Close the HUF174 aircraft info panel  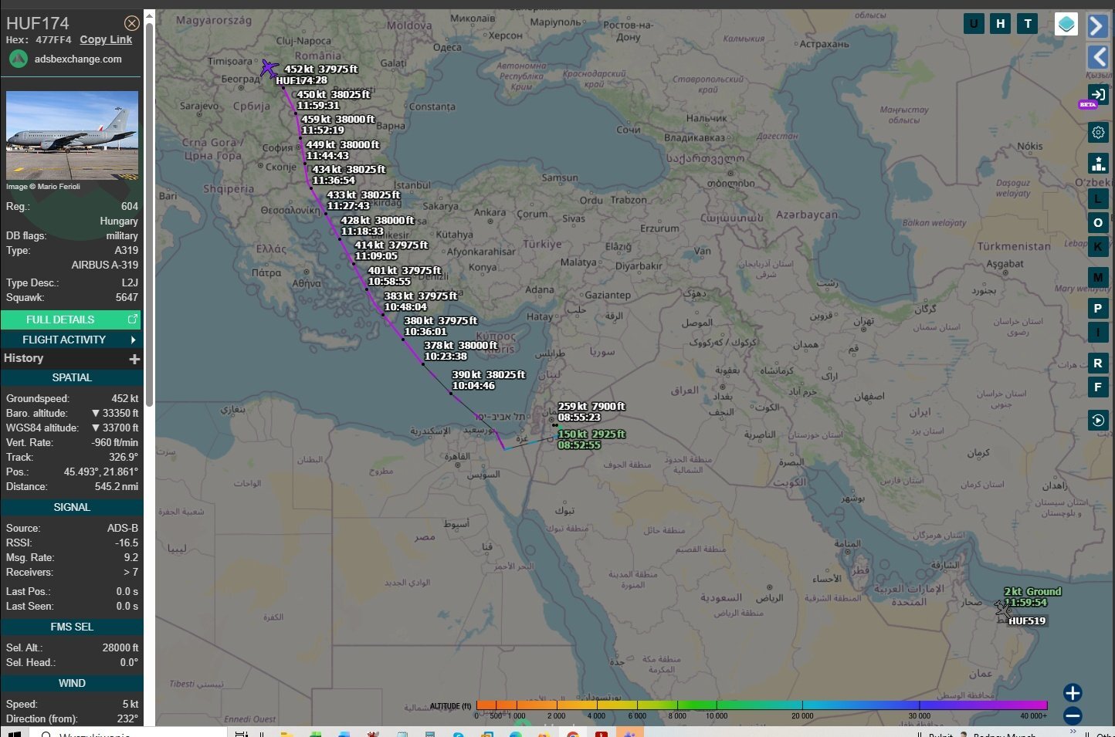click(132, 23)
